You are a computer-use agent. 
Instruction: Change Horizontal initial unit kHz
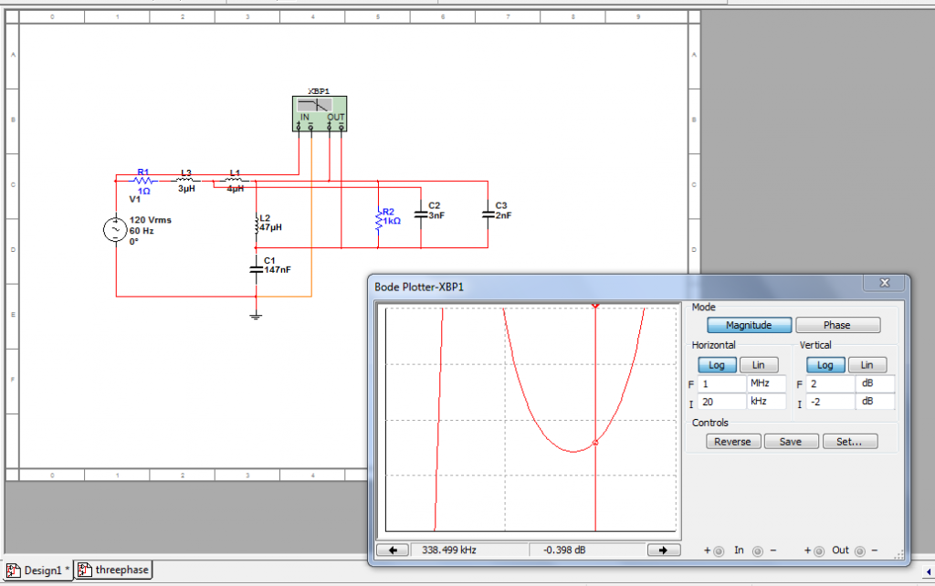(x=766, y=402)
